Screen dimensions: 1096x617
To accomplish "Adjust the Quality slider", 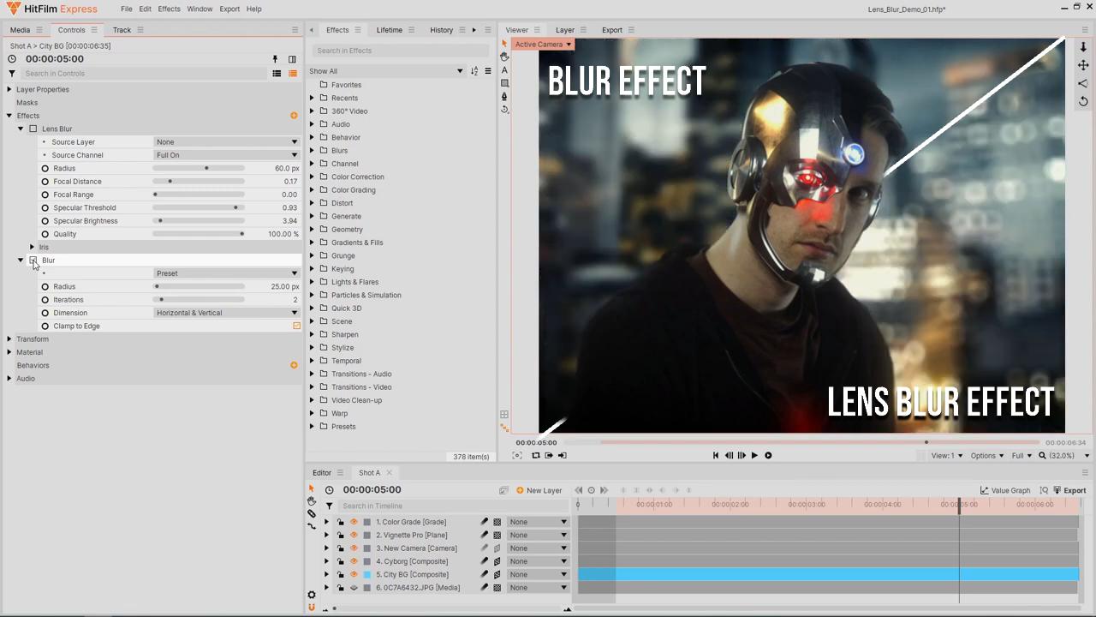I will tap(199, 234).
